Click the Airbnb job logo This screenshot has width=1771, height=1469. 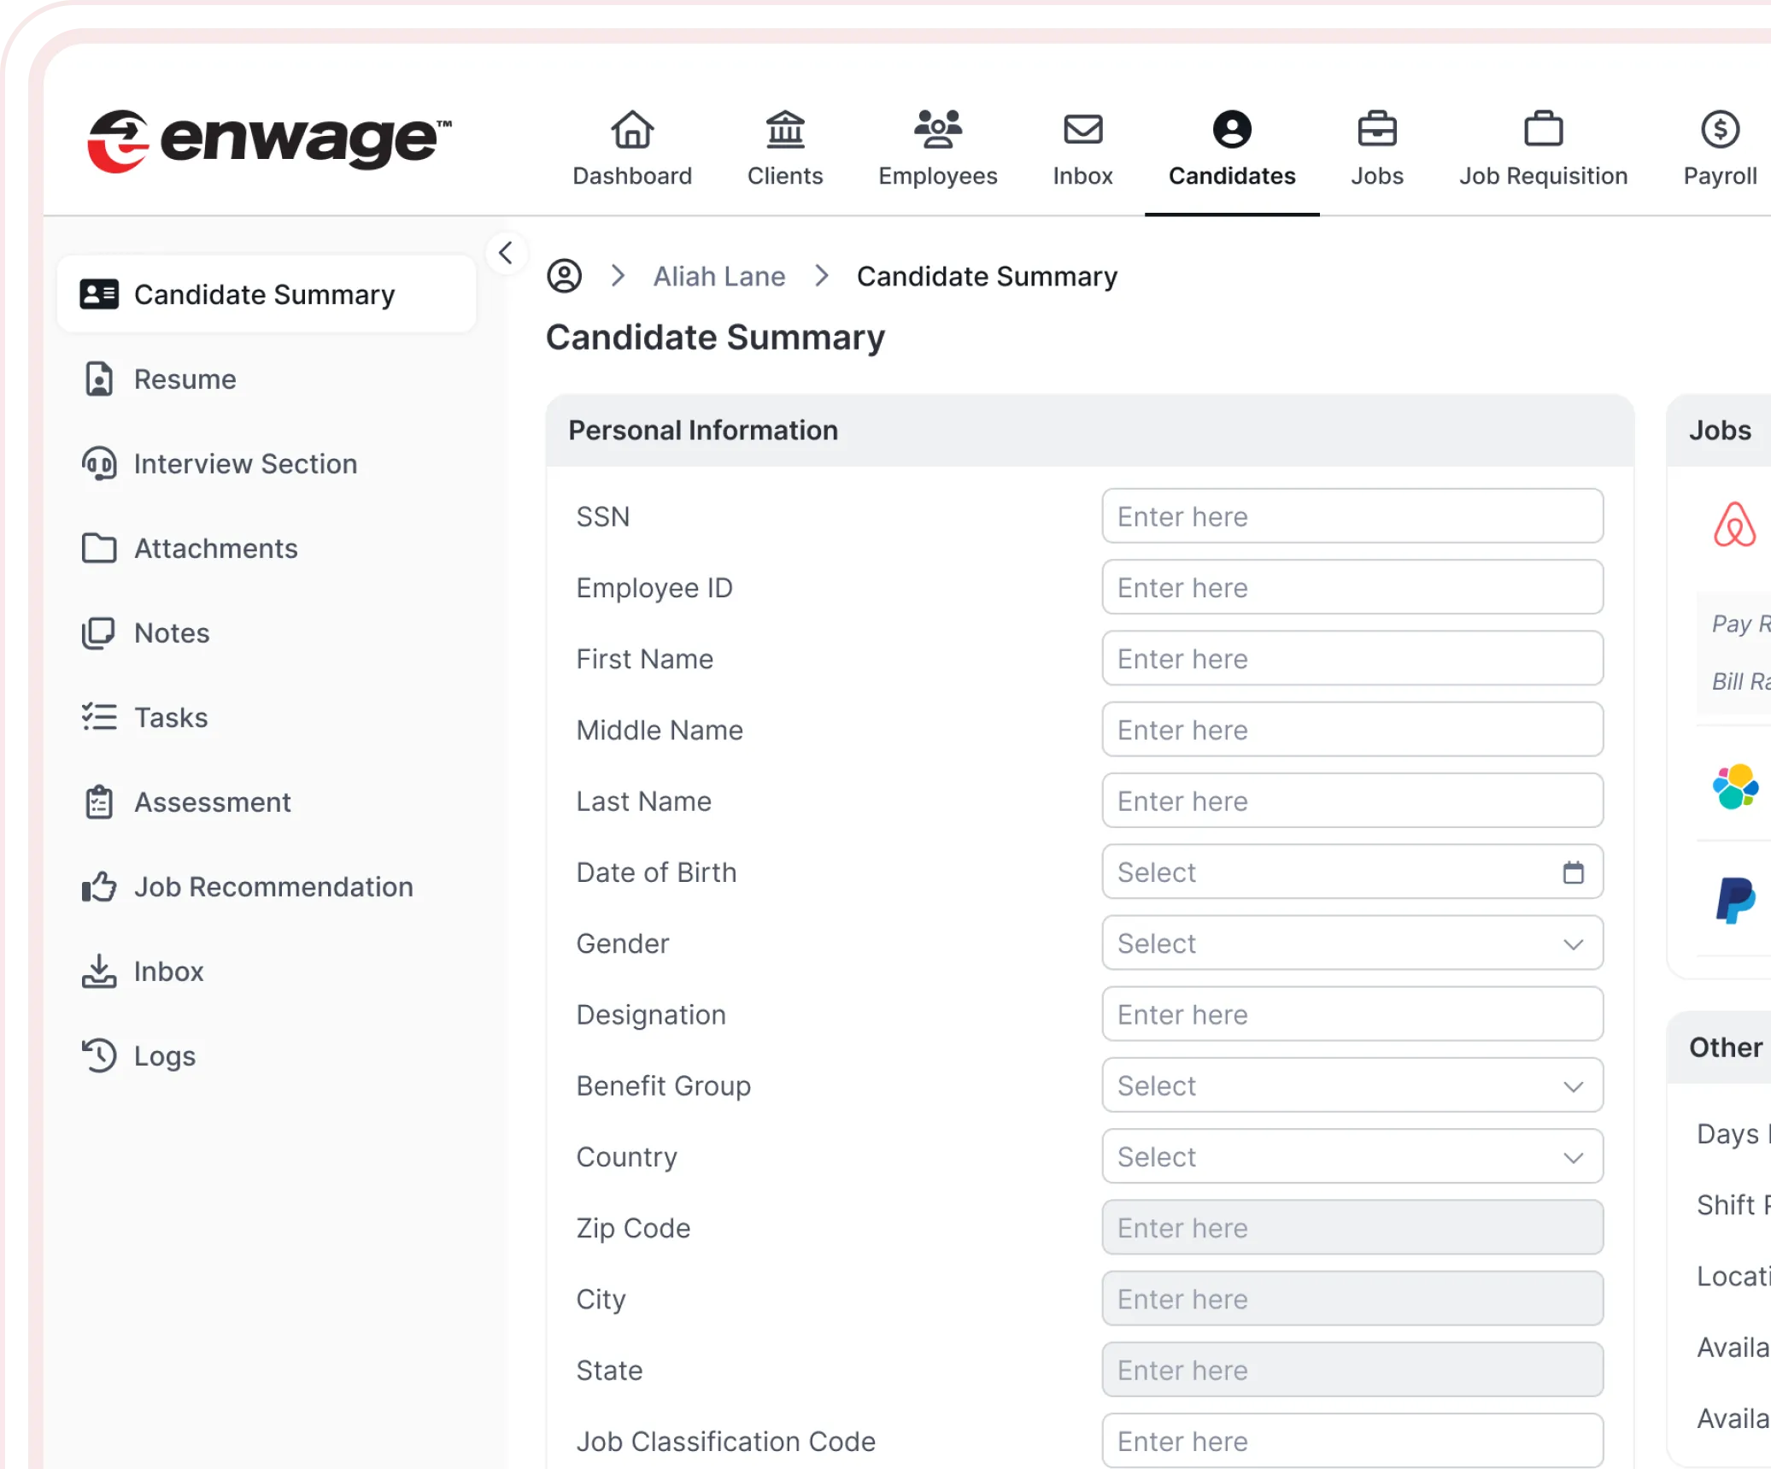click(1733, 524)
